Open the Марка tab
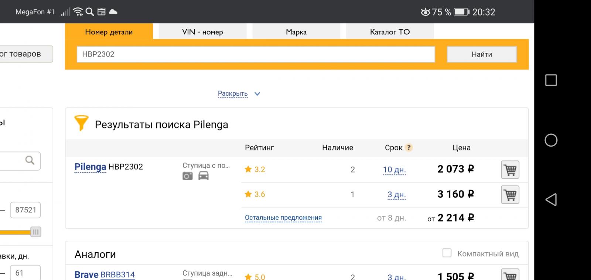Viewport: 591px width, 280px height. tap(296, 32)
